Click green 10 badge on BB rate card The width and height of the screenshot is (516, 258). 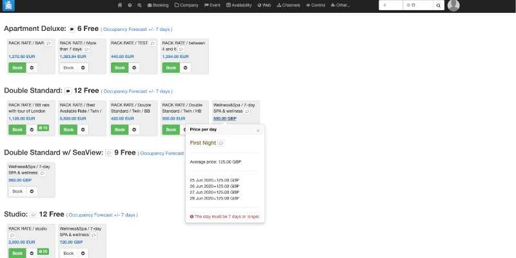[44, 128]
